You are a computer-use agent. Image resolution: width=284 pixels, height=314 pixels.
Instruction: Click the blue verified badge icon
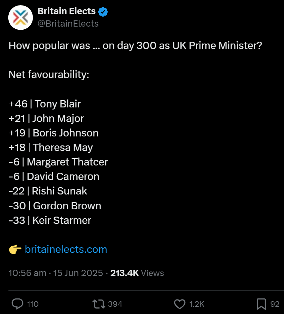tap(103, 12)
